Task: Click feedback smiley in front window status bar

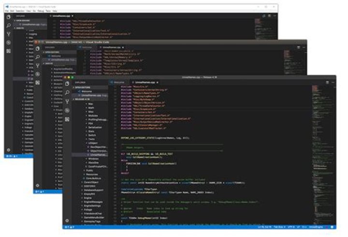Action: [x=332, y=227]
